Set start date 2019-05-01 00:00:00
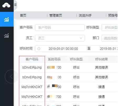This screenshot has width=118, height=106. [63, 49]
